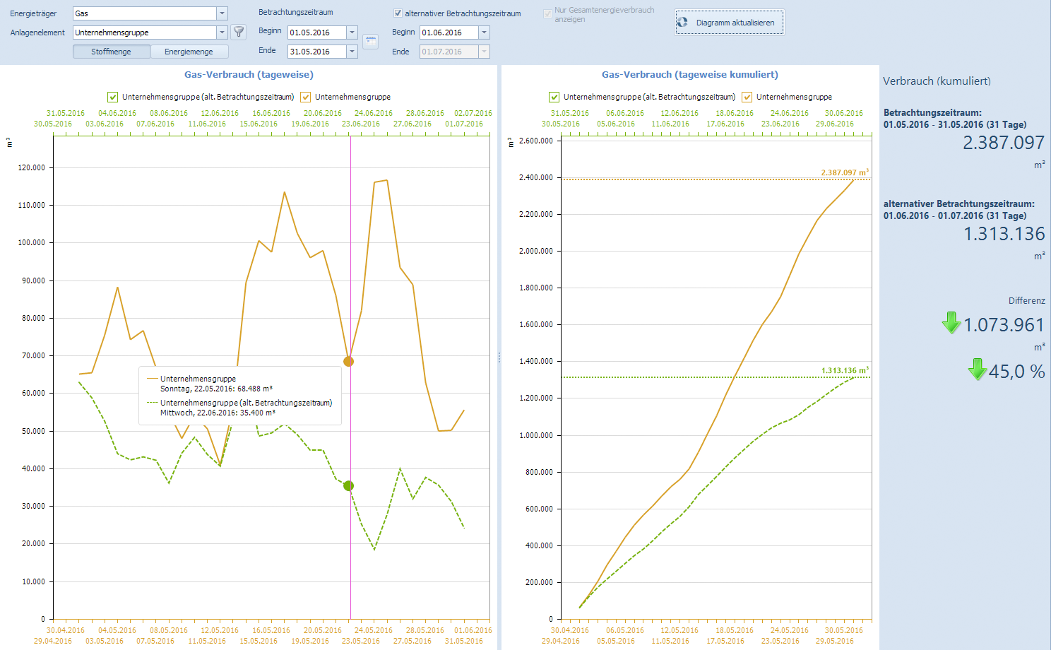Toggle Nur Gesamtenergieverbrauch anzeigen checkbox
Viewport: 1051px width, 650px height.
tap(547, 14)
